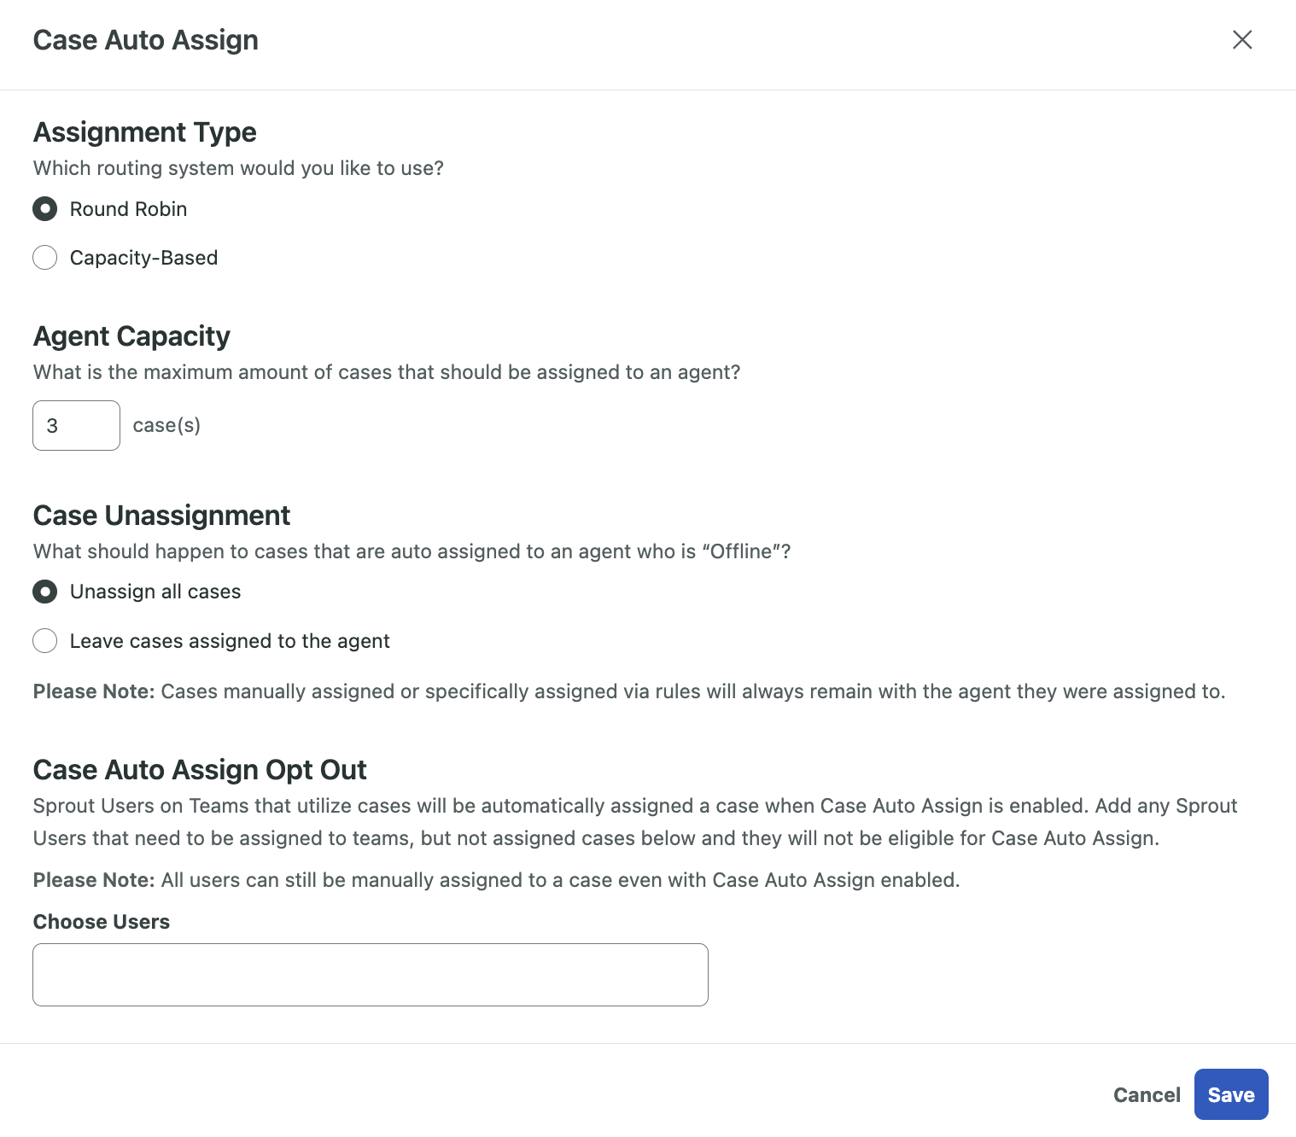Screen dimensions: 1296x1137
Task: Click the Choose Users label
Action: 101,921
